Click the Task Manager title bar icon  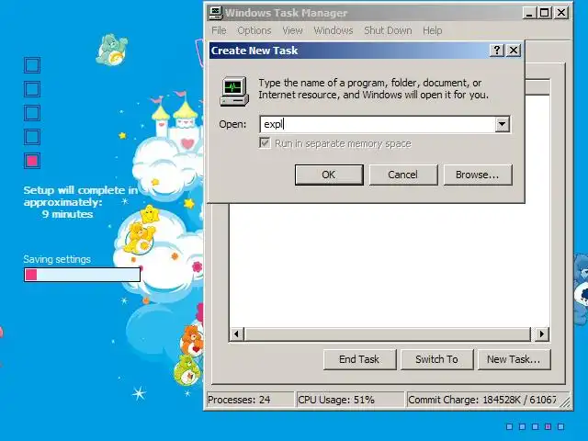tap(216, 12)
